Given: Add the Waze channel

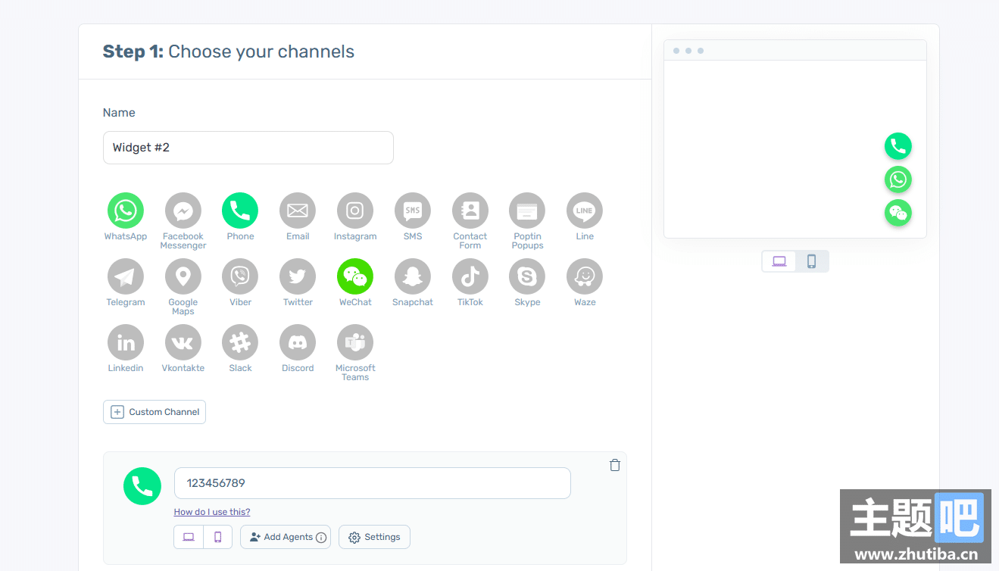Looking at the screenshot, I should pos(585,276).
